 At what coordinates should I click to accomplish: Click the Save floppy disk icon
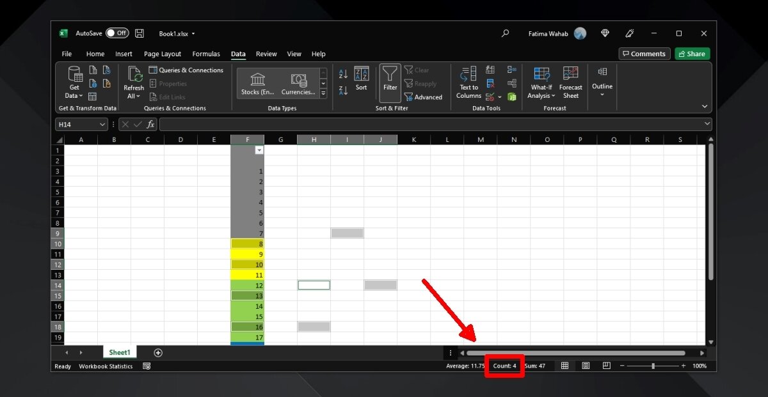140,33
